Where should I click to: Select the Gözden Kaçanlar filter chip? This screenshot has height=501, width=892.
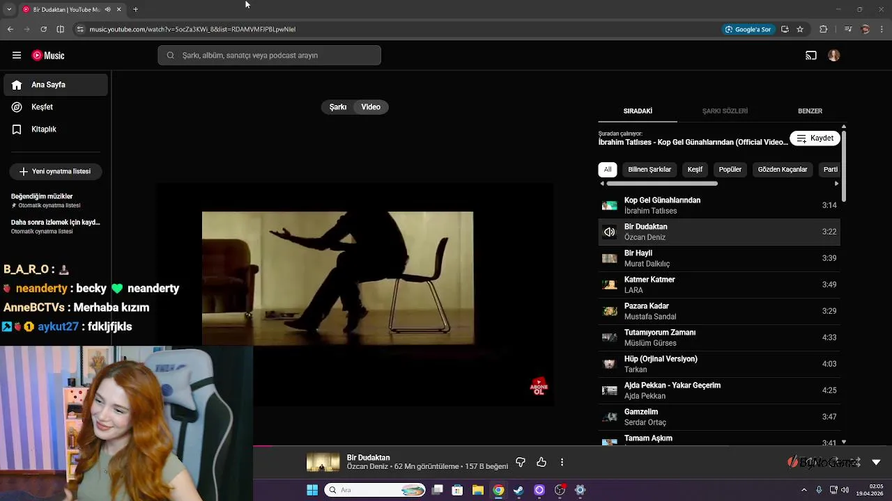pos(783,170)
